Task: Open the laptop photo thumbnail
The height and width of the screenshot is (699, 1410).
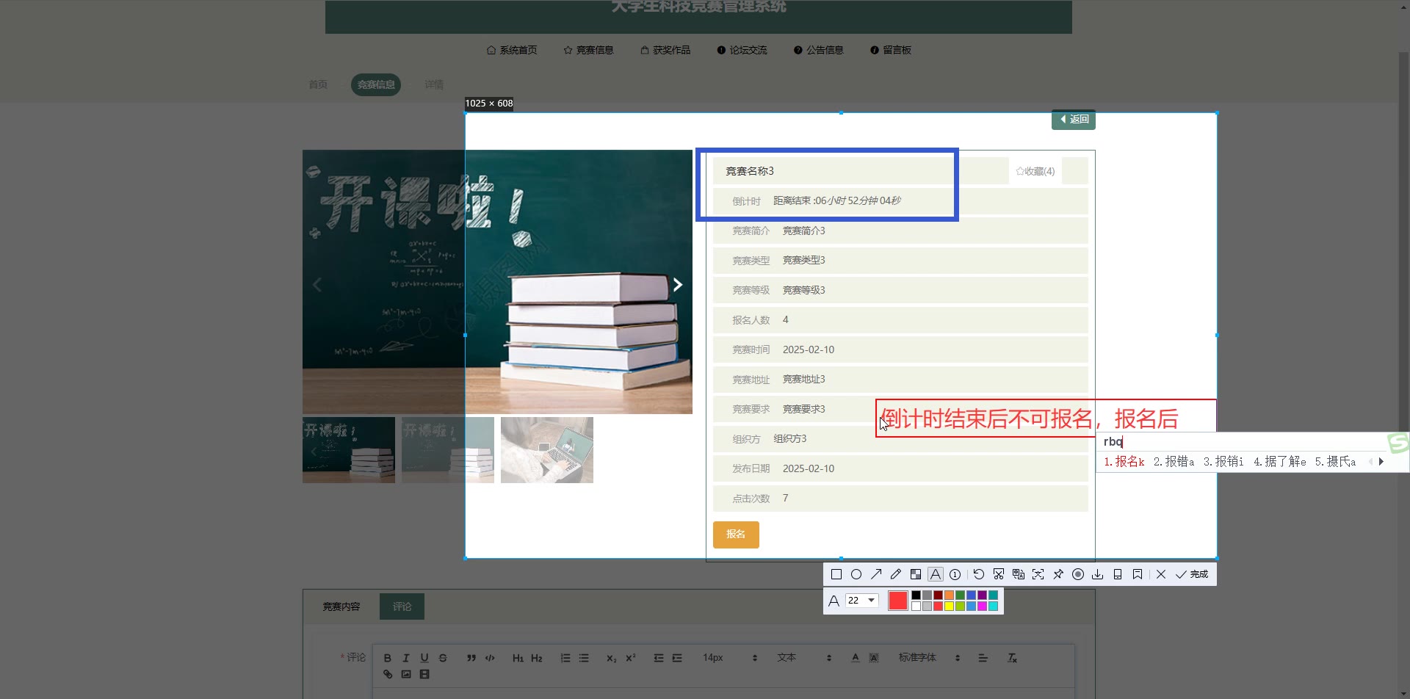Action: coord(547,450)
